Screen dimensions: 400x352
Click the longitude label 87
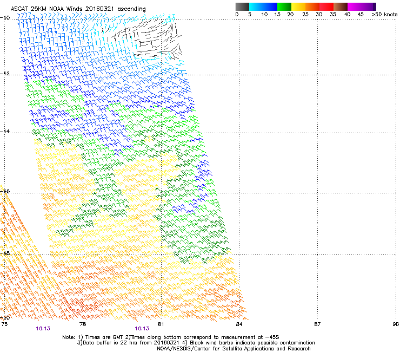(317, 324)
